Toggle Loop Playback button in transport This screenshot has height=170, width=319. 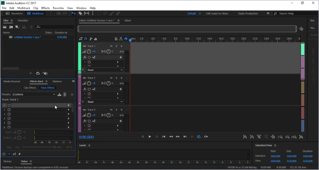coord(199,137)
